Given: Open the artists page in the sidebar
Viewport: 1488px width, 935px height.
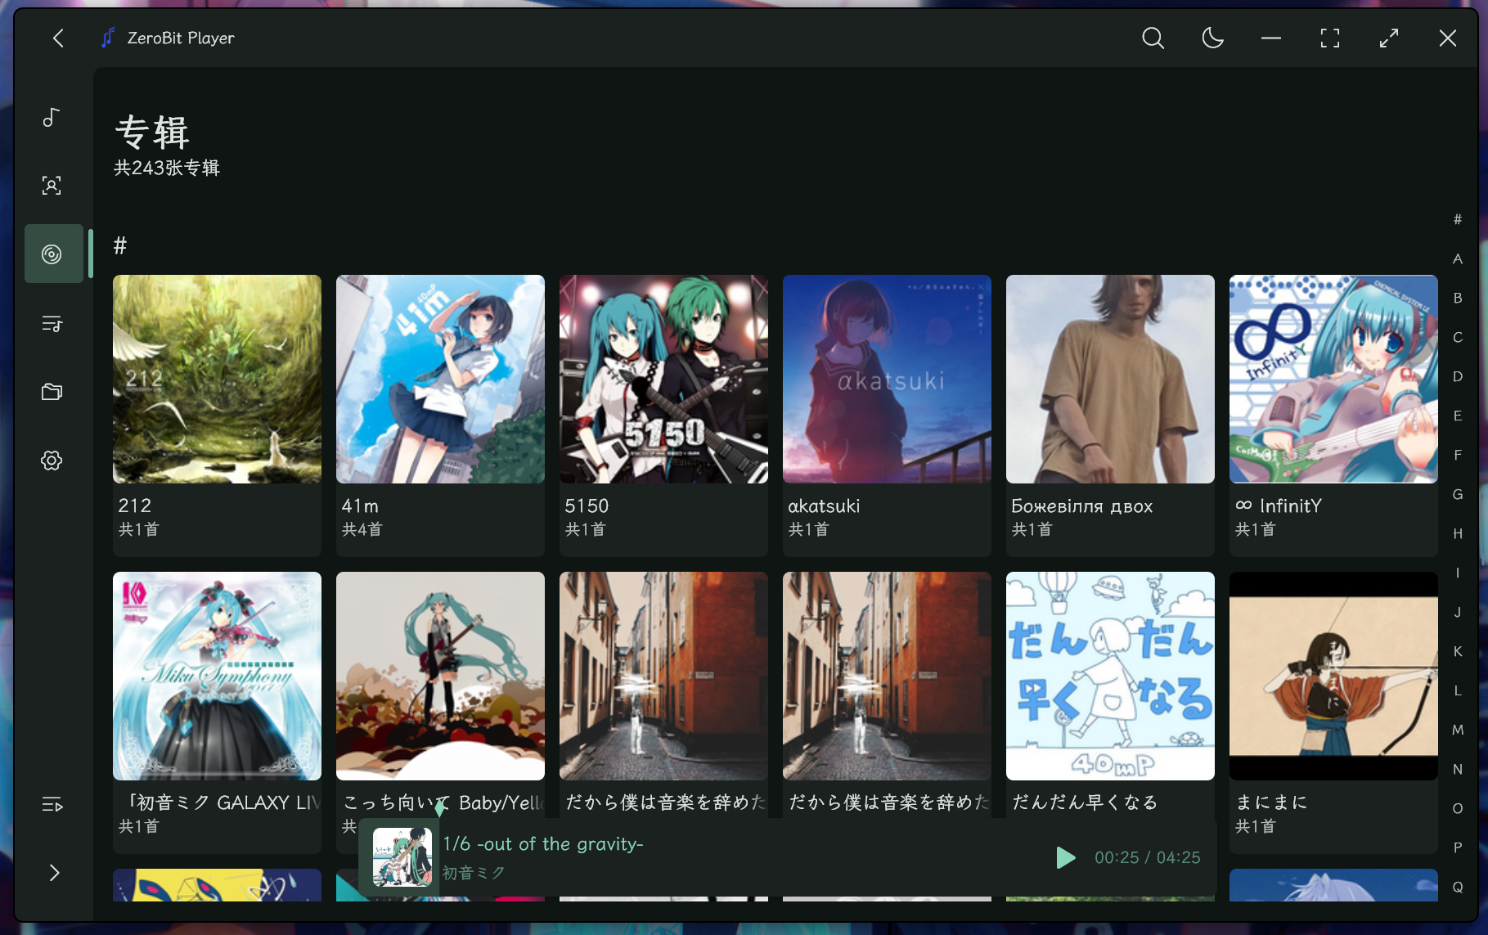Looking at the screenshot, I should [x=52, y=186].
